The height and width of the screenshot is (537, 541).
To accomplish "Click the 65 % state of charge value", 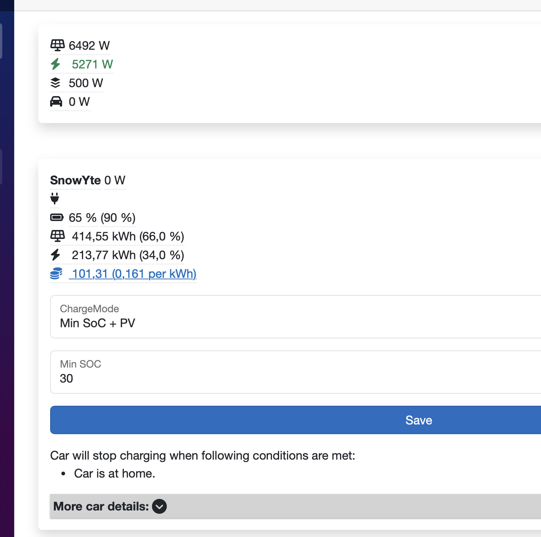I will [x=83, y=218].
